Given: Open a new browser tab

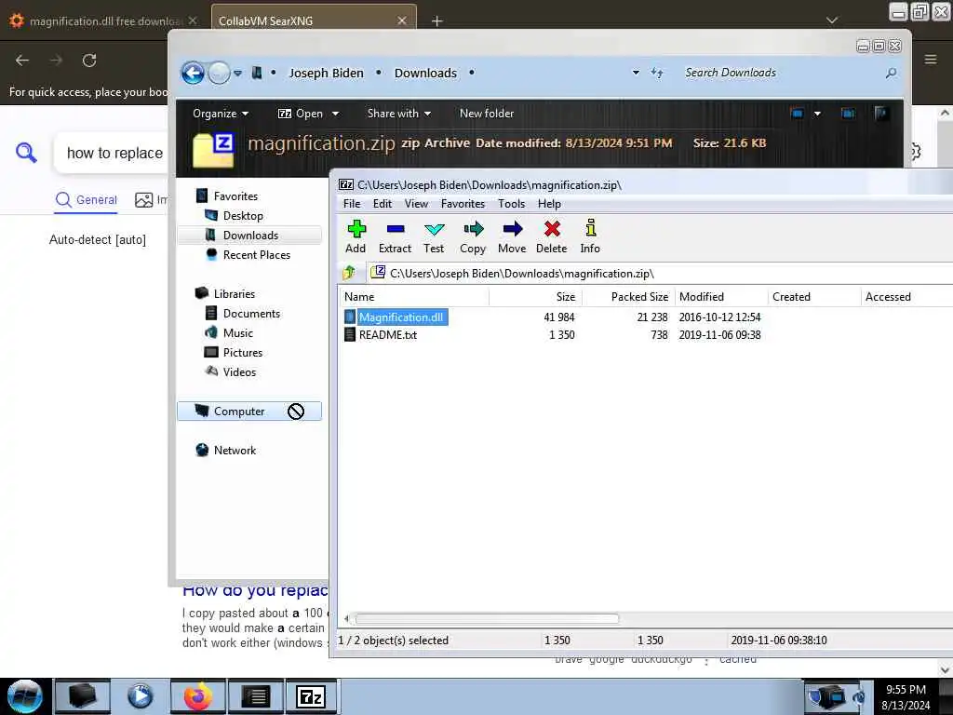Looking at the screenshot, I should point(436,21).
